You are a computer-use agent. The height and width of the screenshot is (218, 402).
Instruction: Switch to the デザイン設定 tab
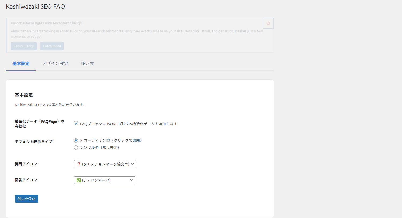(x=55, y=63)
